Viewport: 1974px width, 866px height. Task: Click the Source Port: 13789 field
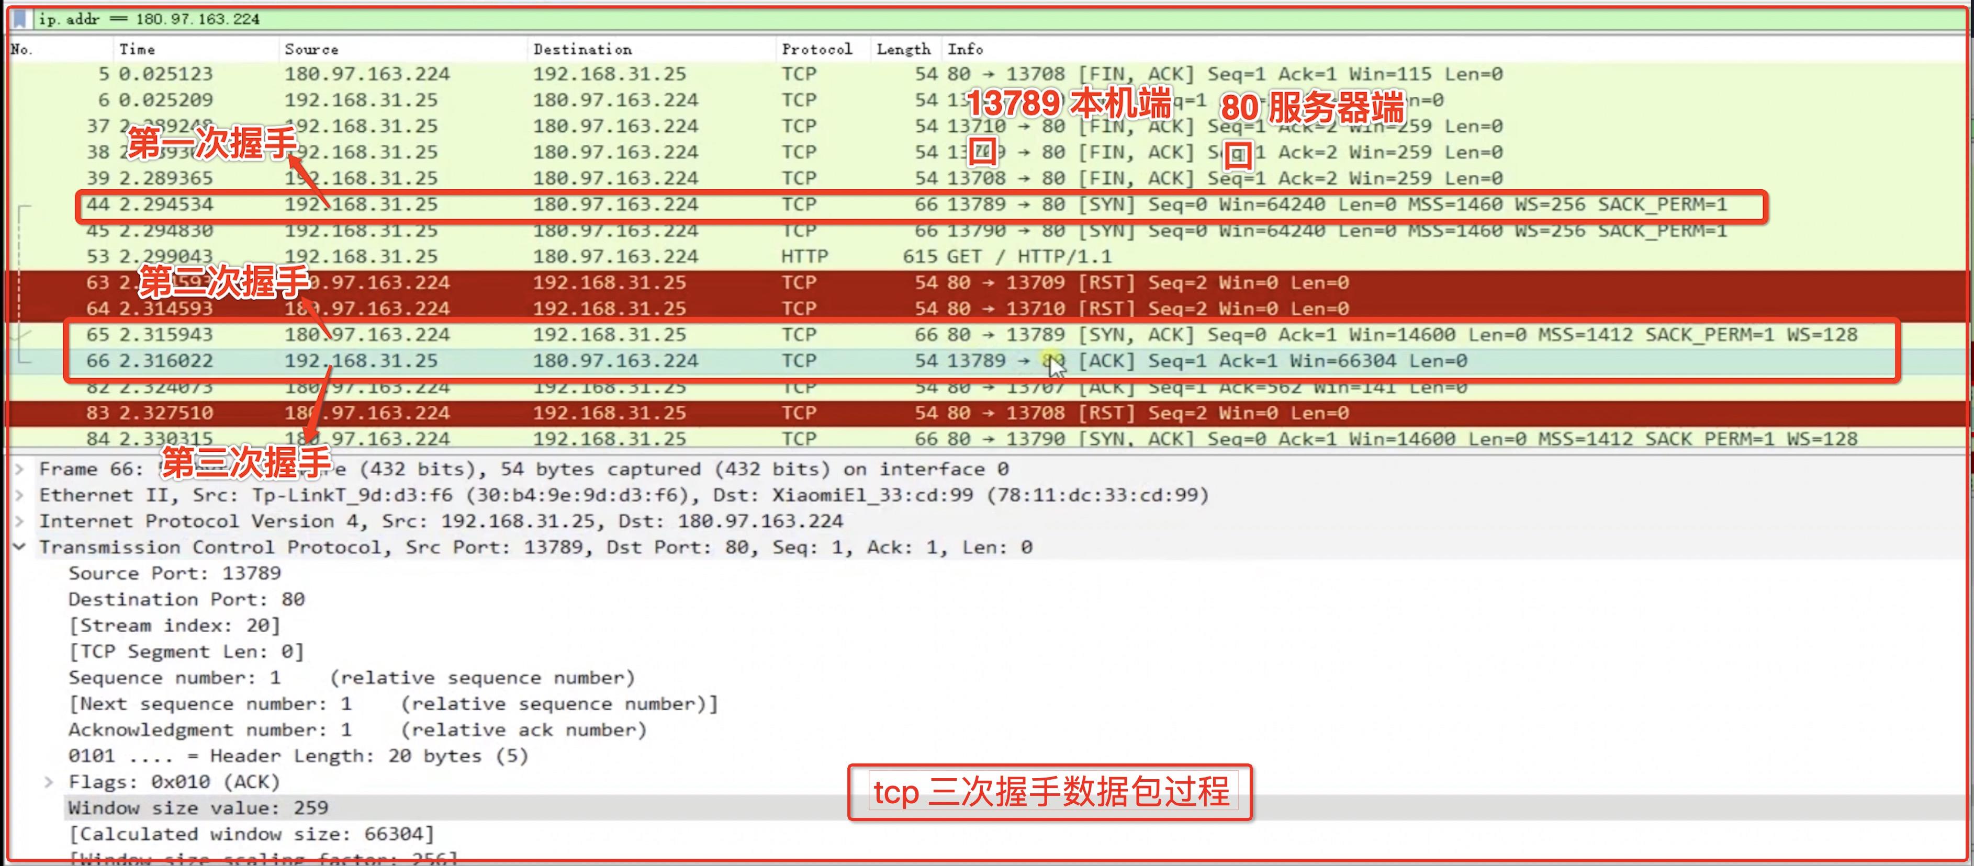click(x=175, y=574)
